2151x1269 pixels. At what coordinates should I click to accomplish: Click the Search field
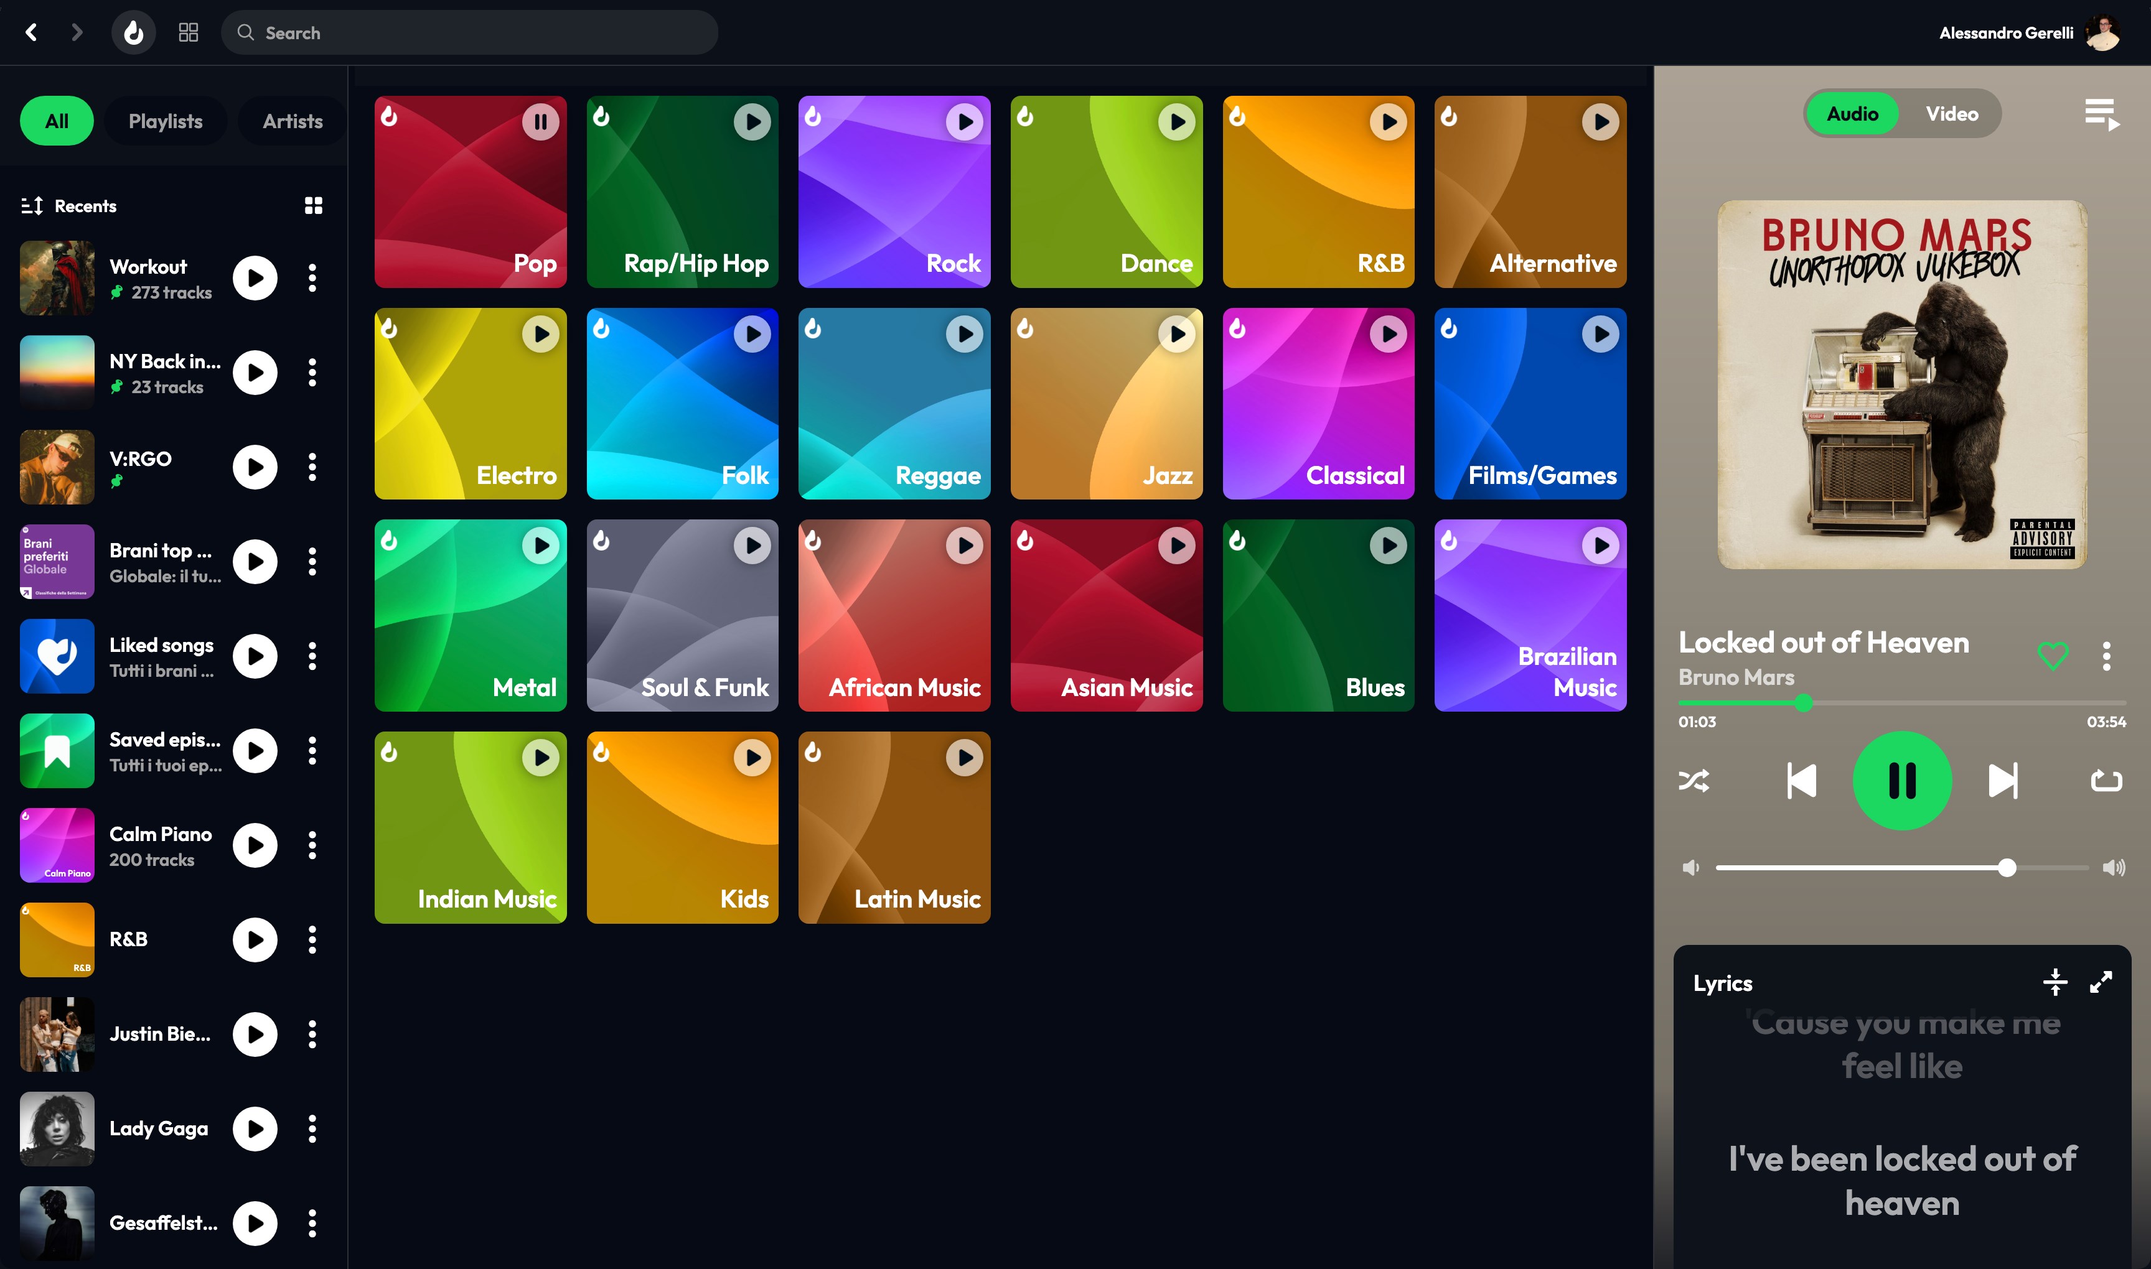pos(469,32)
